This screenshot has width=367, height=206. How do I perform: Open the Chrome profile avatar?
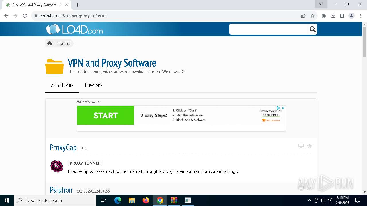click(352, 16)
